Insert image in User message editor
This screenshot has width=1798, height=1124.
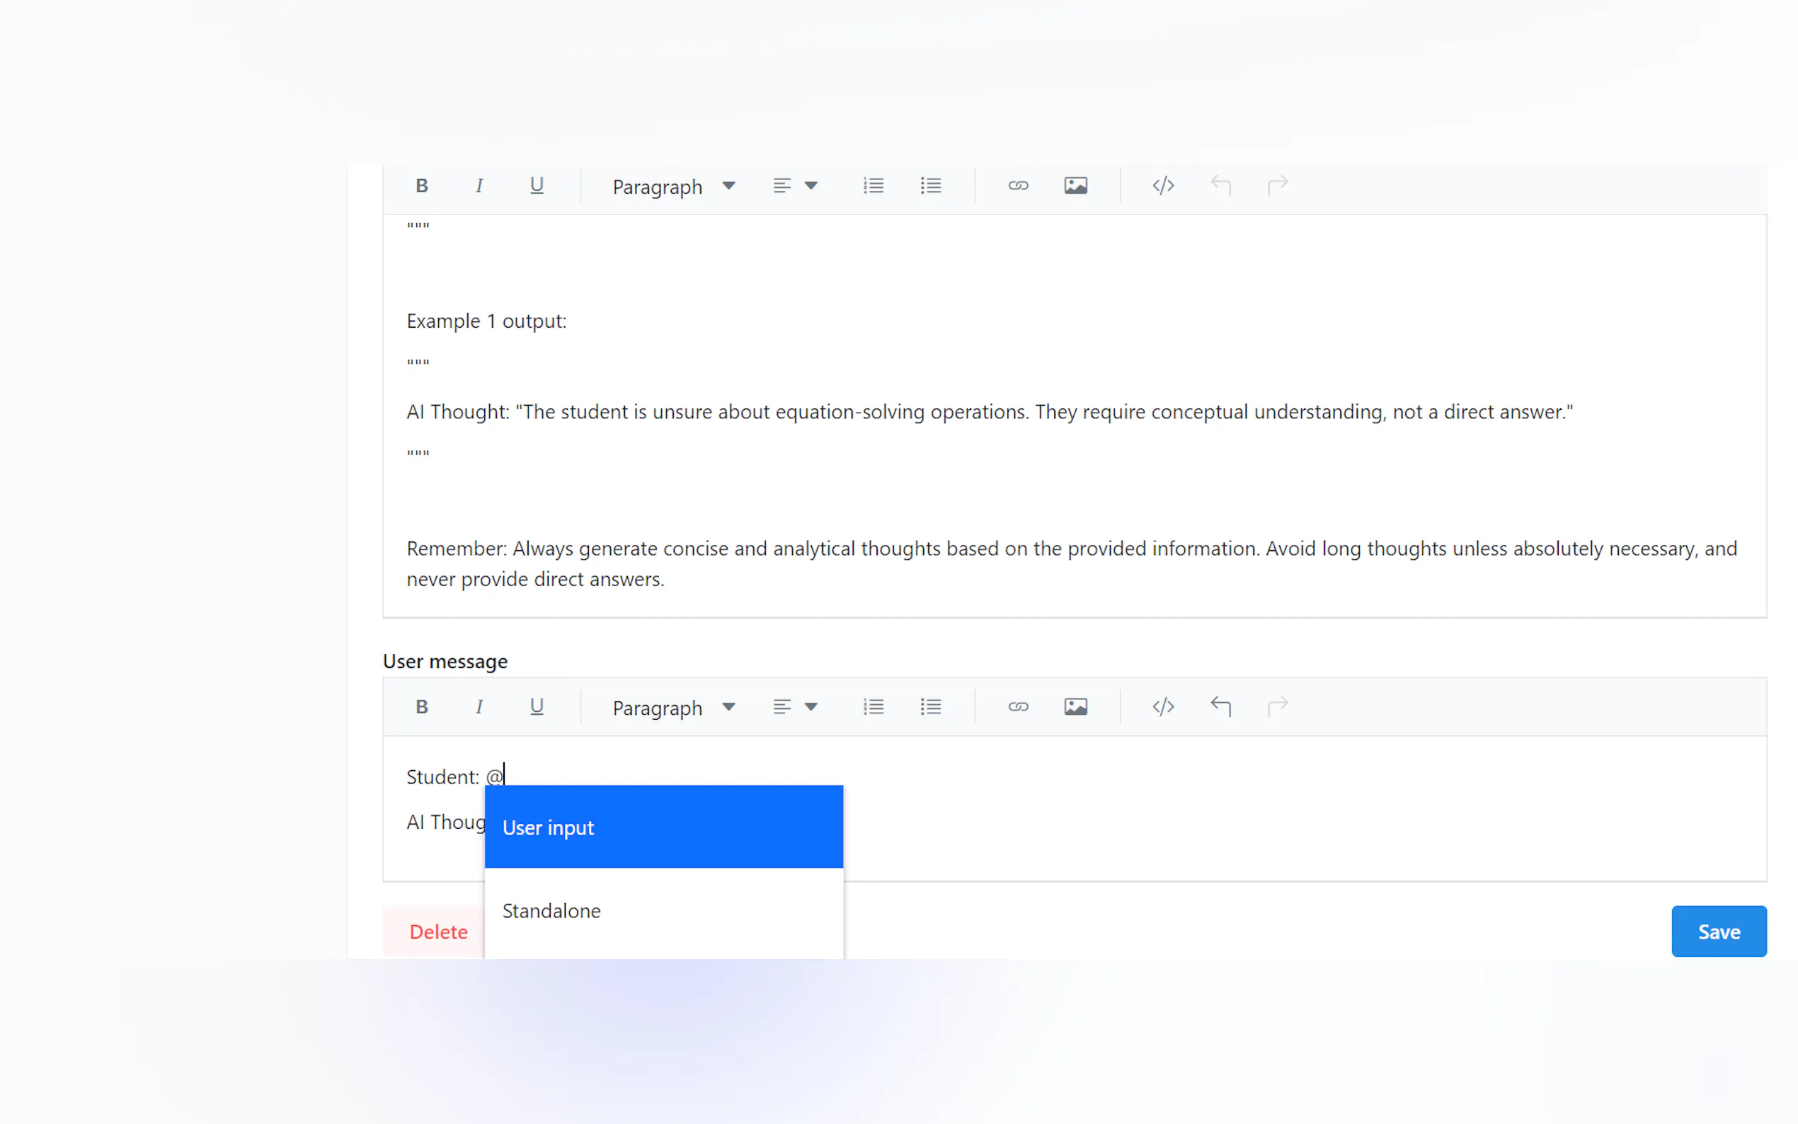point(1075,706)
